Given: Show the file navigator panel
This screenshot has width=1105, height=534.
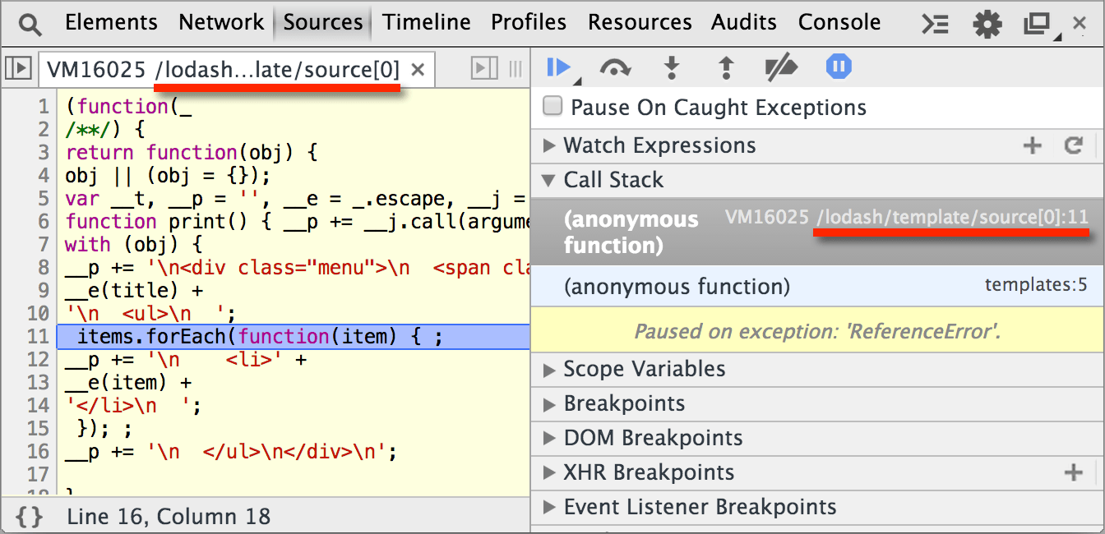Looking at the screenshot, I should tap(18, 69).
